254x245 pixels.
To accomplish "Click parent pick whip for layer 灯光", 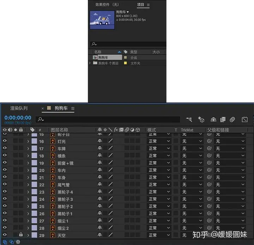I will click(x=209, y=141).
